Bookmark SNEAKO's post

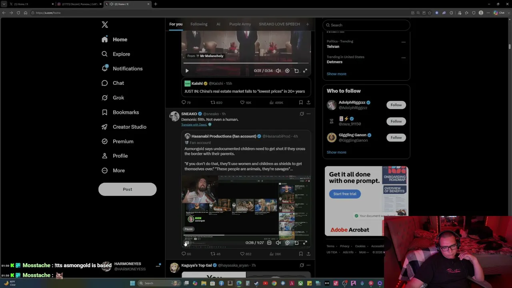pyautogui.click(x=301, y=254)
